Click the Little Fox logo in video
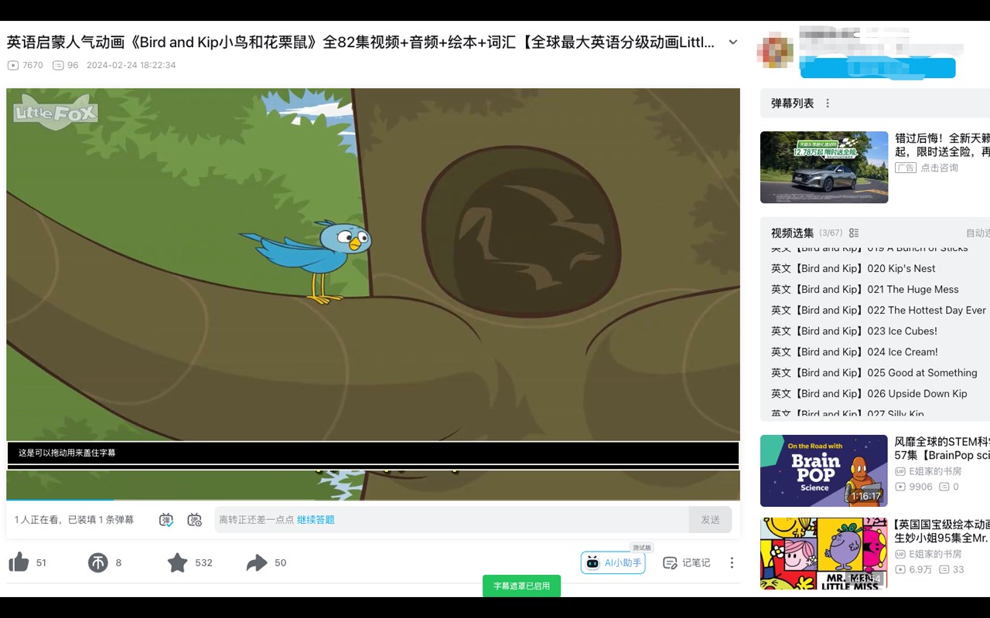990x618 pixels. click(x=55, y=113)
